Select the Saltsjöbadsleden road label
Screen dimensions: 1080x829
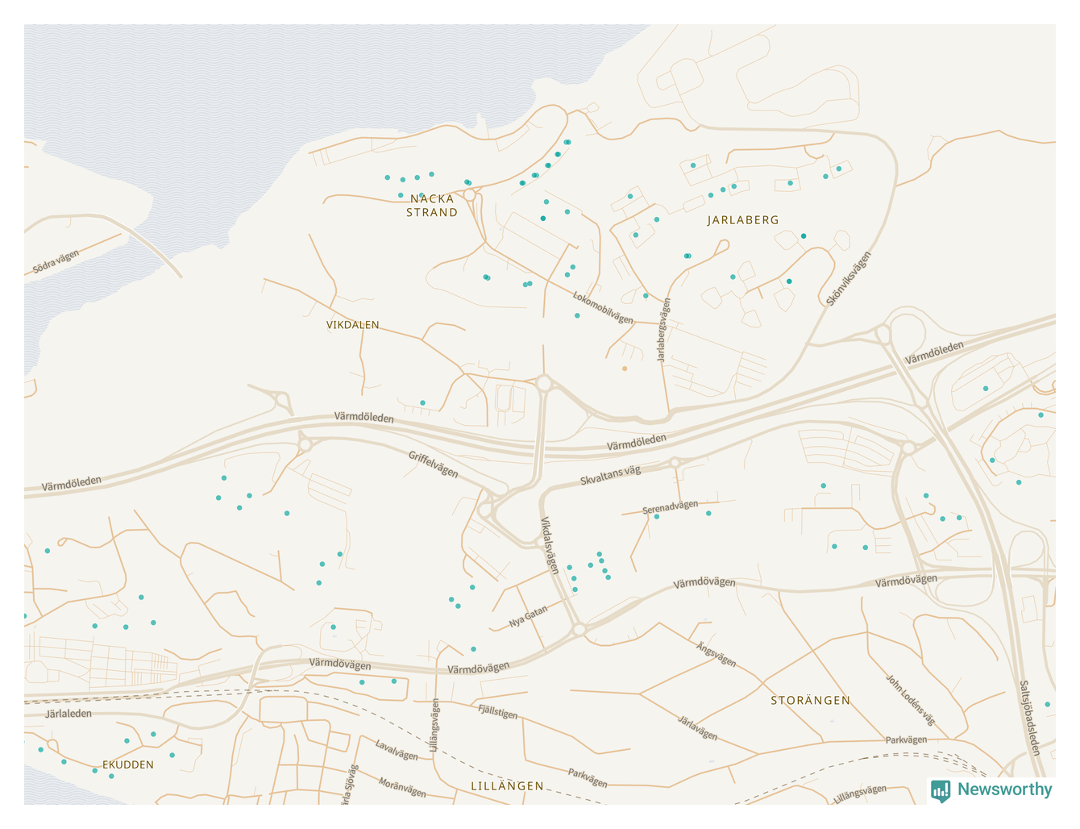(1030, 718)
